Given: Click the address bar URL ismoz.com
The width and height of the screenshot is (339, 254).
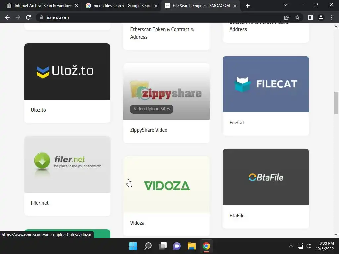Looking at the screenshot, I should click(x=58, y=17).
